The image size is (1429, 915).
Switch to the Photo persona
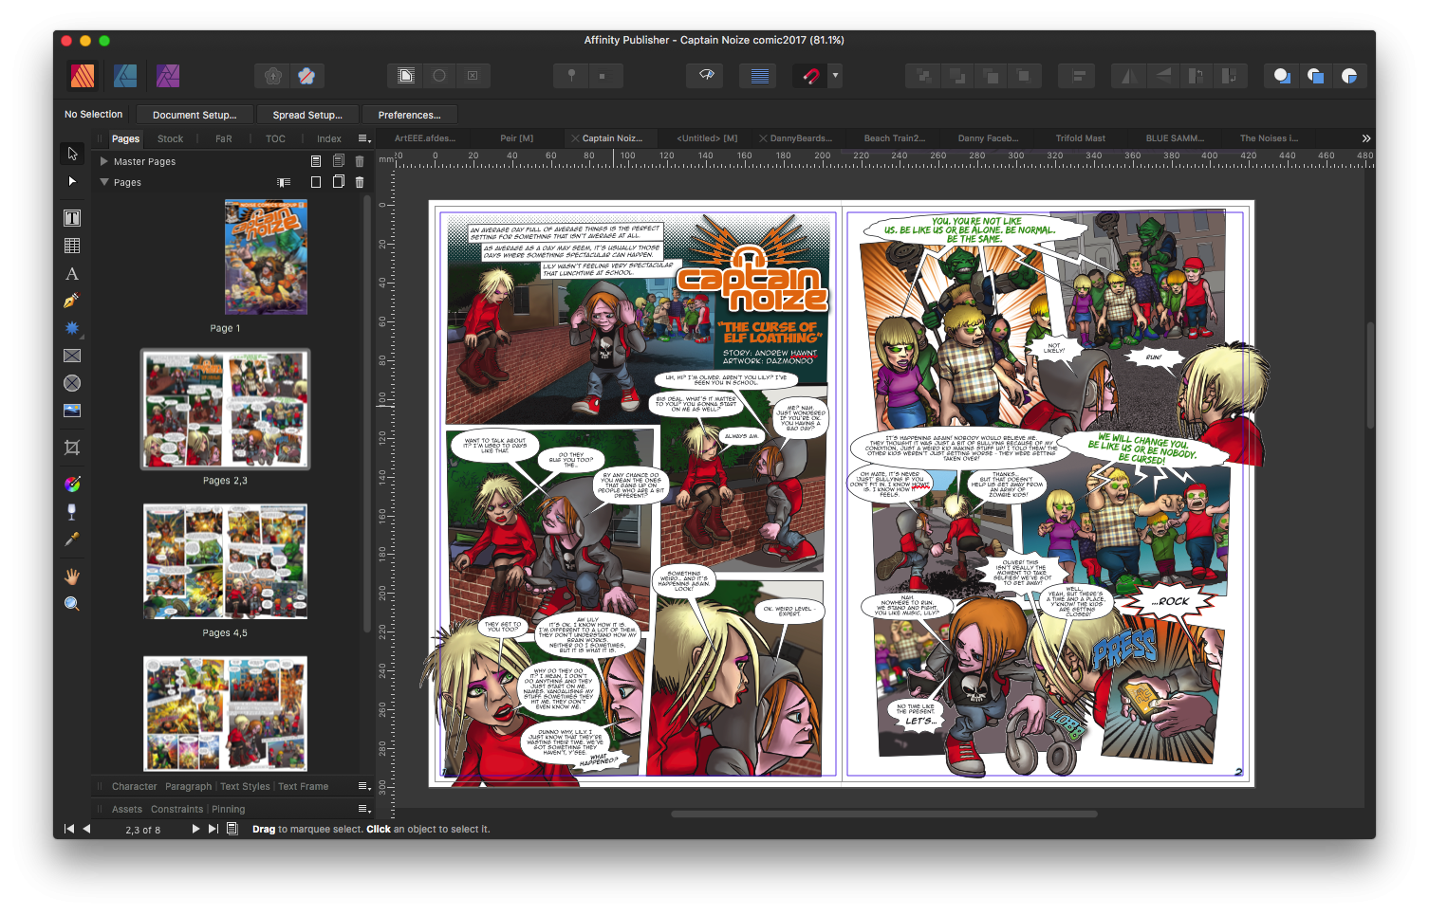coord(168,75)
